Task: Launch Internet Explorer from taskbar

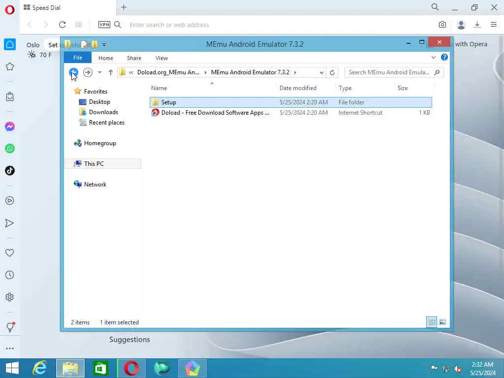Action: point(40,368)
